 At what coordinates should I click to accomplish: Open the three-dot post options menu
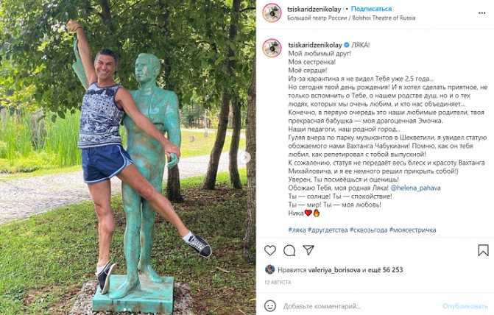pos(482,13)
